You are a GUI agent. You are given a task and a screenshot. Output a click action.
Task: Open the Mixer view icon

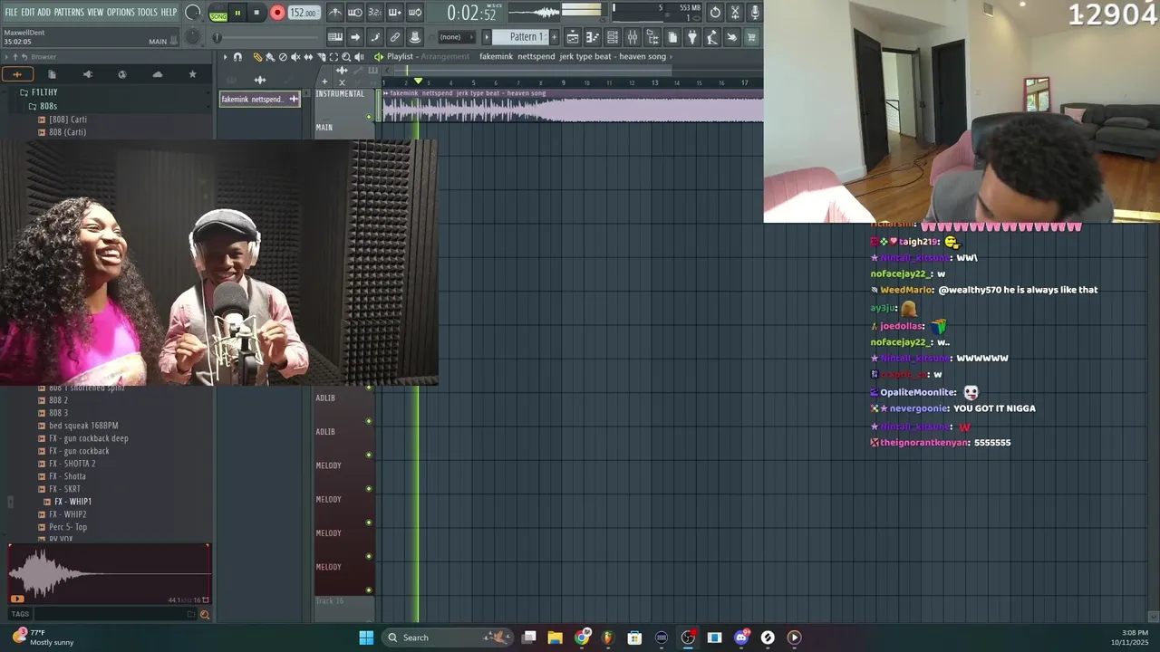[x=632, y=37]
